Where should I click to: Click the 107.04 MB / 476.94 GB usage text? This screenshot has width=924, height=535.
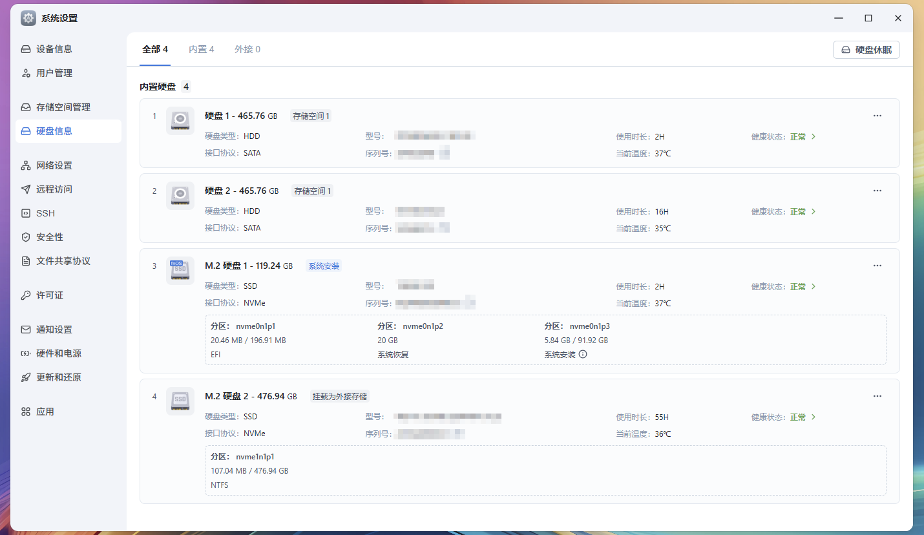pyautogui.click(x=249, y=471)
